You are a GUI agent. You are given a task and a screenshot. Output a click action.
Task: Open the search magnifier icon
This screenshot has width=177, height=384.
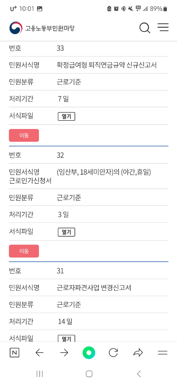145,28
